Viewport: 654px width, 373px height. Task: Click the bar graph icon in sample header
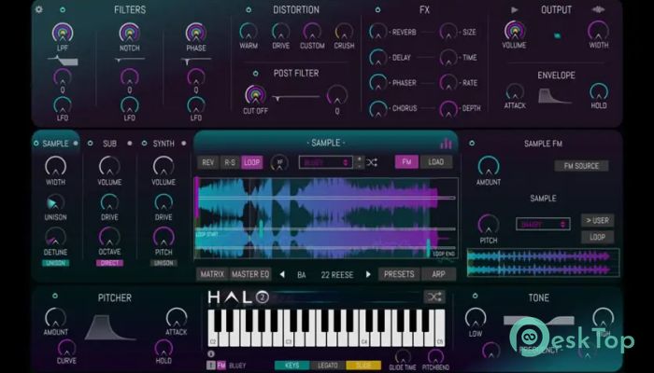coord(446,143)
